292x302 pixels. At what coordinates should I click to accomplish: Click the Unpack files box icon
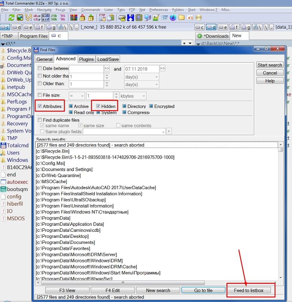(x=91, y=18)
